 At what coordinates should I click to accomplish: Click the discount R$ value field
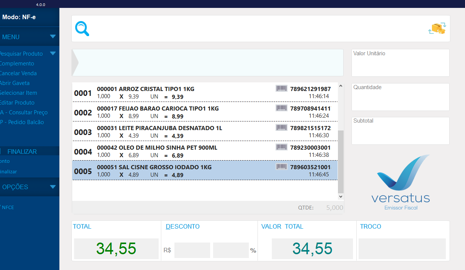coord(192,250)
